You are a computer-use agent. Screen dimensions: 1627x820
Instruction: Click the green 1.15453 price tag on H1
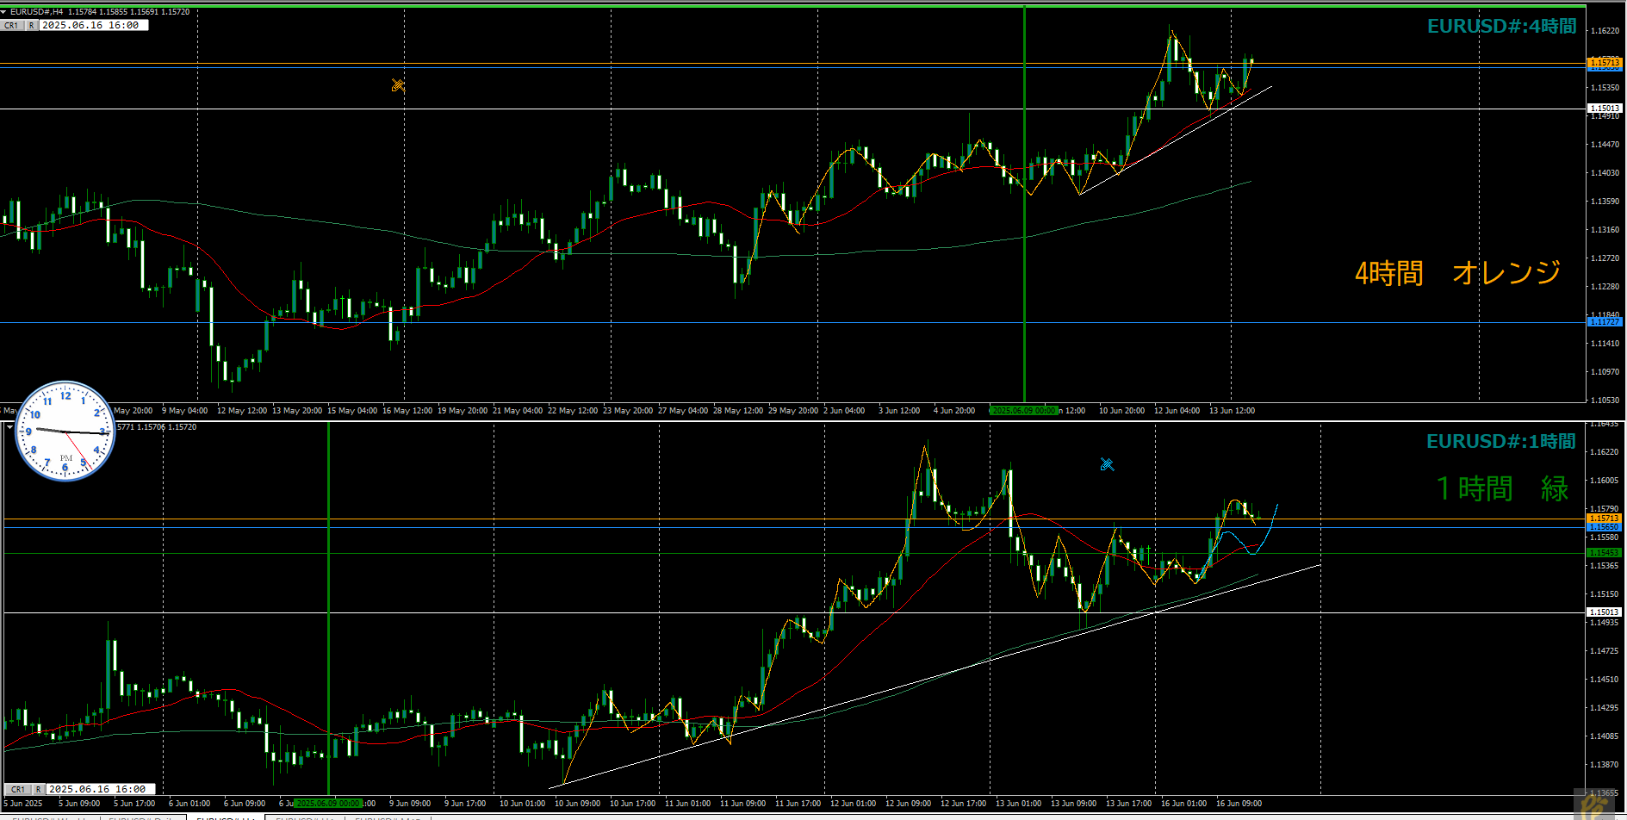click(1605, 553)
